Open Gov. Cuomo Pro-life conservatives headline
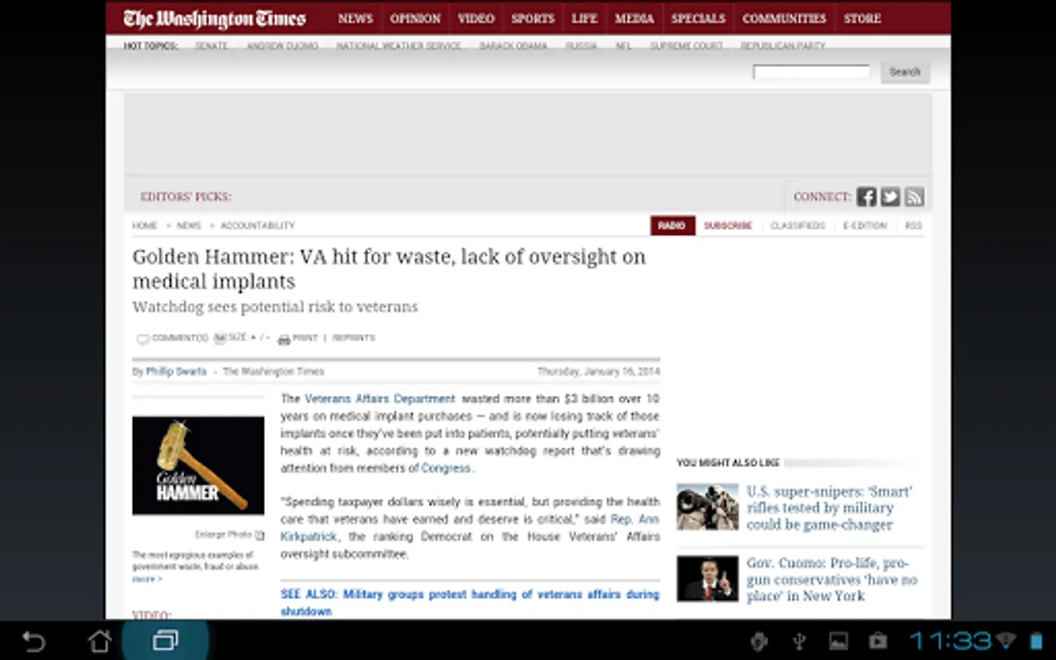1056x660 pixels. tap(832, 579)
